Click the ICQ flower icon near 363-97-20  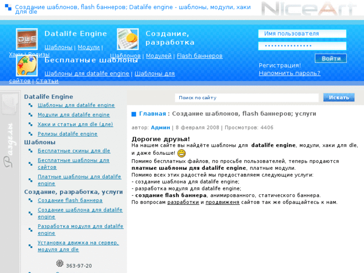60,263
